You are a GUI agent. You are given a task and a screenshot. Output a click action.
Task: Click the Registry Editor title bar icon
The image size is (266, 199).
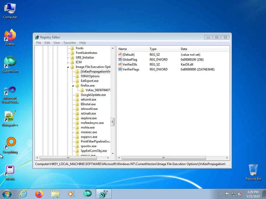tap(37, 37)
